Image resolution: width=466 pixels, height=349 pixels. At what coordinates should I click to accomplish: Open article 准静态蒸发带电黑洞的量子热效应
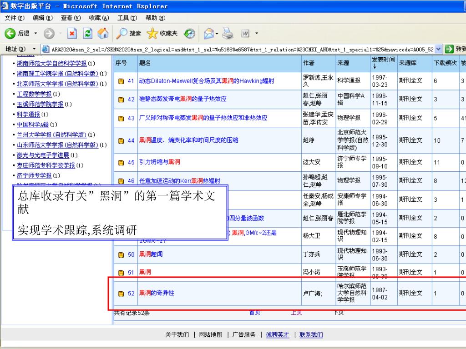coord(183,99)
